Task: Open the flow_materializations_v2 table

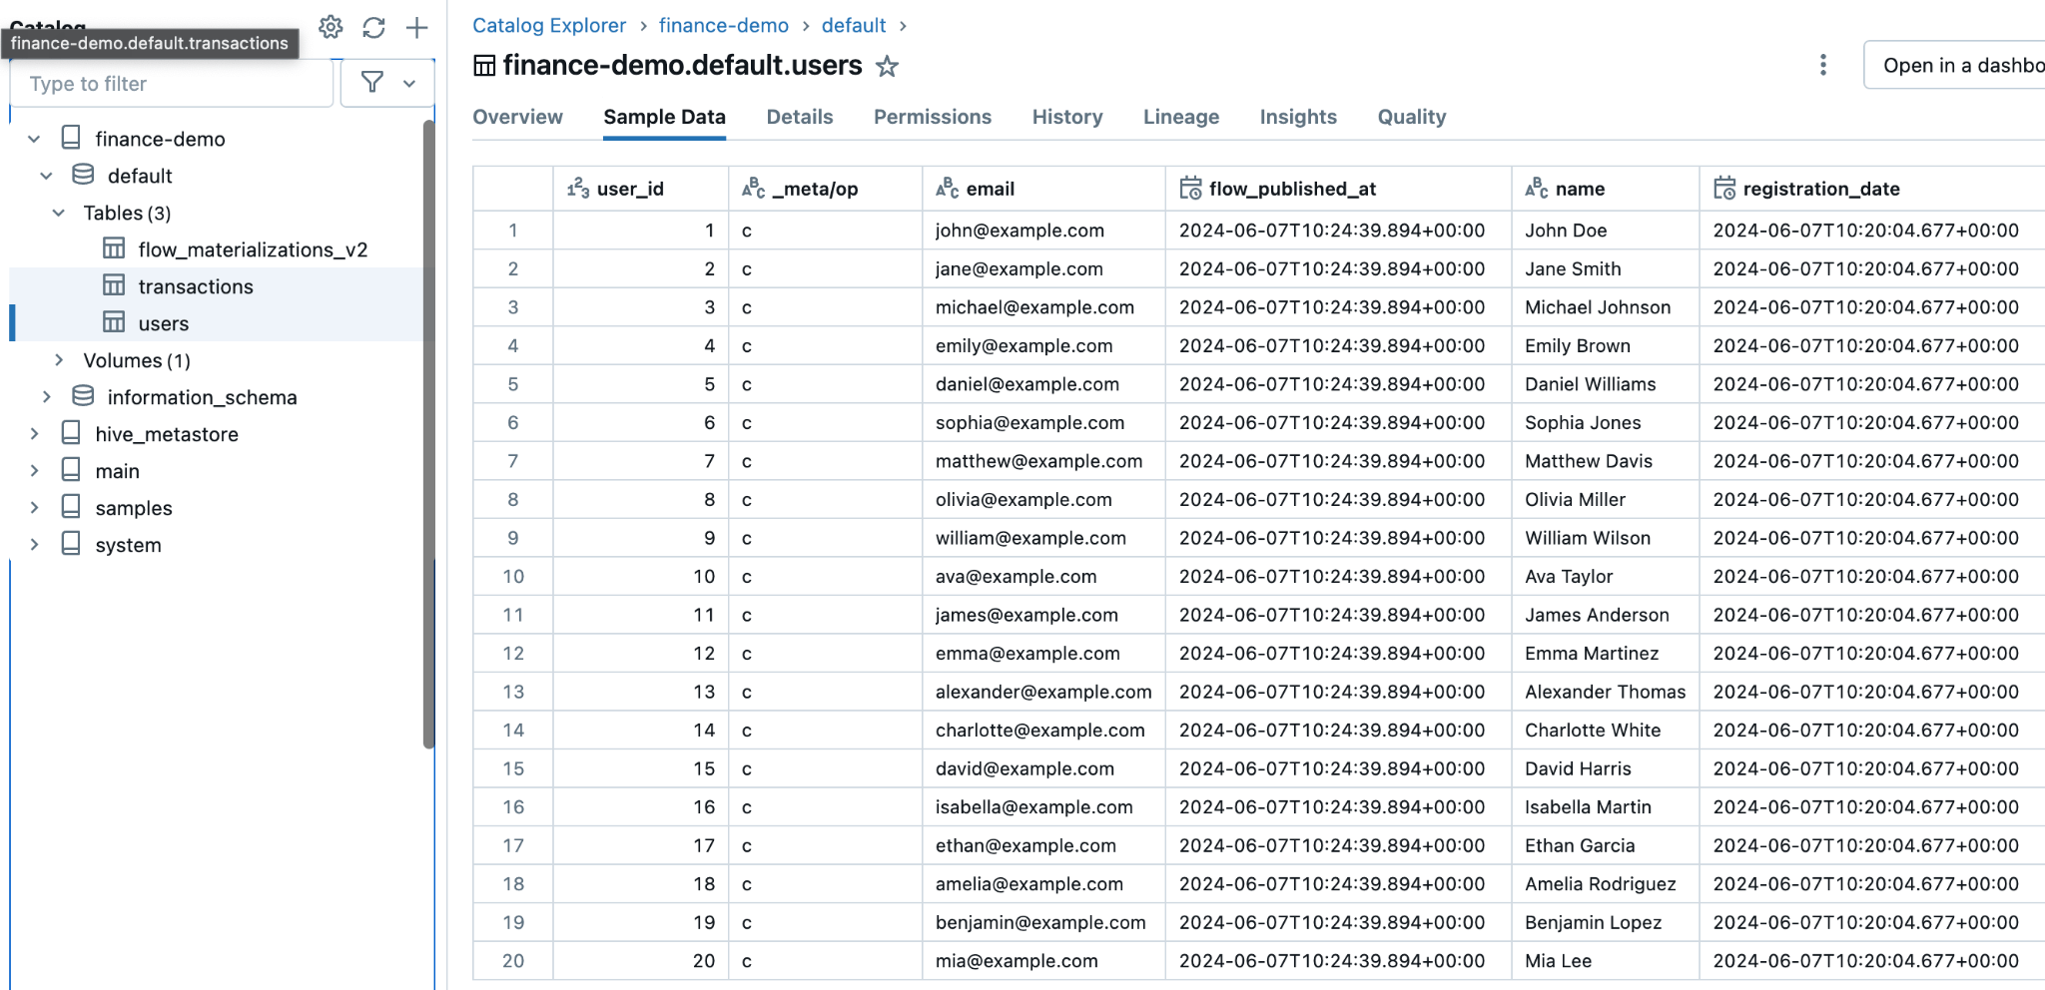Action: pyautogui.click(x=253, y=249)
